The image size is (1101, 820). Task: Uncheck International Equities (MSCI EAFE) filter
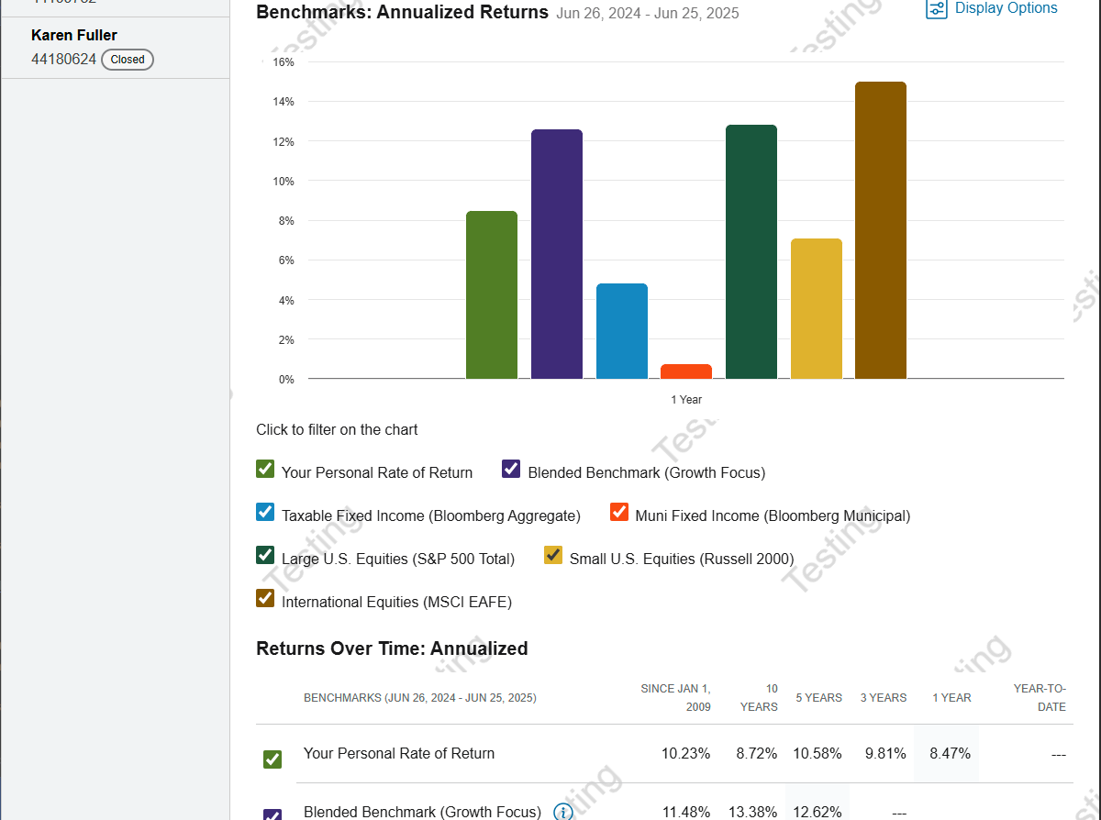[265, 599]
